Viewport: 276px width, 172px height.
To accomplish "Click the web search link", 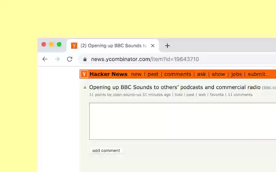I will click(202, 95).
